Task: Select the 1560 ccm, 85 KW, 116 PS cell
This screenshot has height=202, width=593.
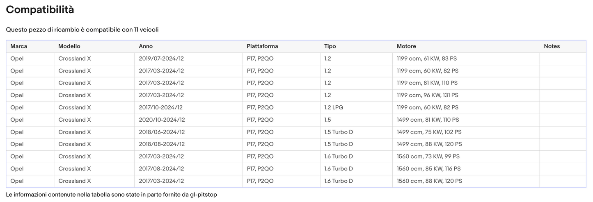Action: point(428,169)
